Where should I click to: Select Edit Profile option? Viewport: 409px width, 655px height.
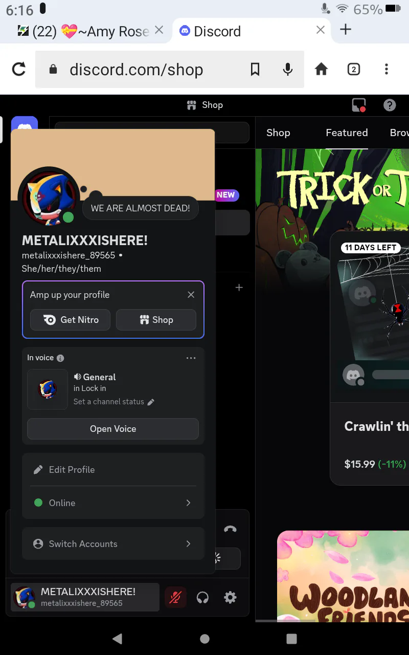point(113,470)
